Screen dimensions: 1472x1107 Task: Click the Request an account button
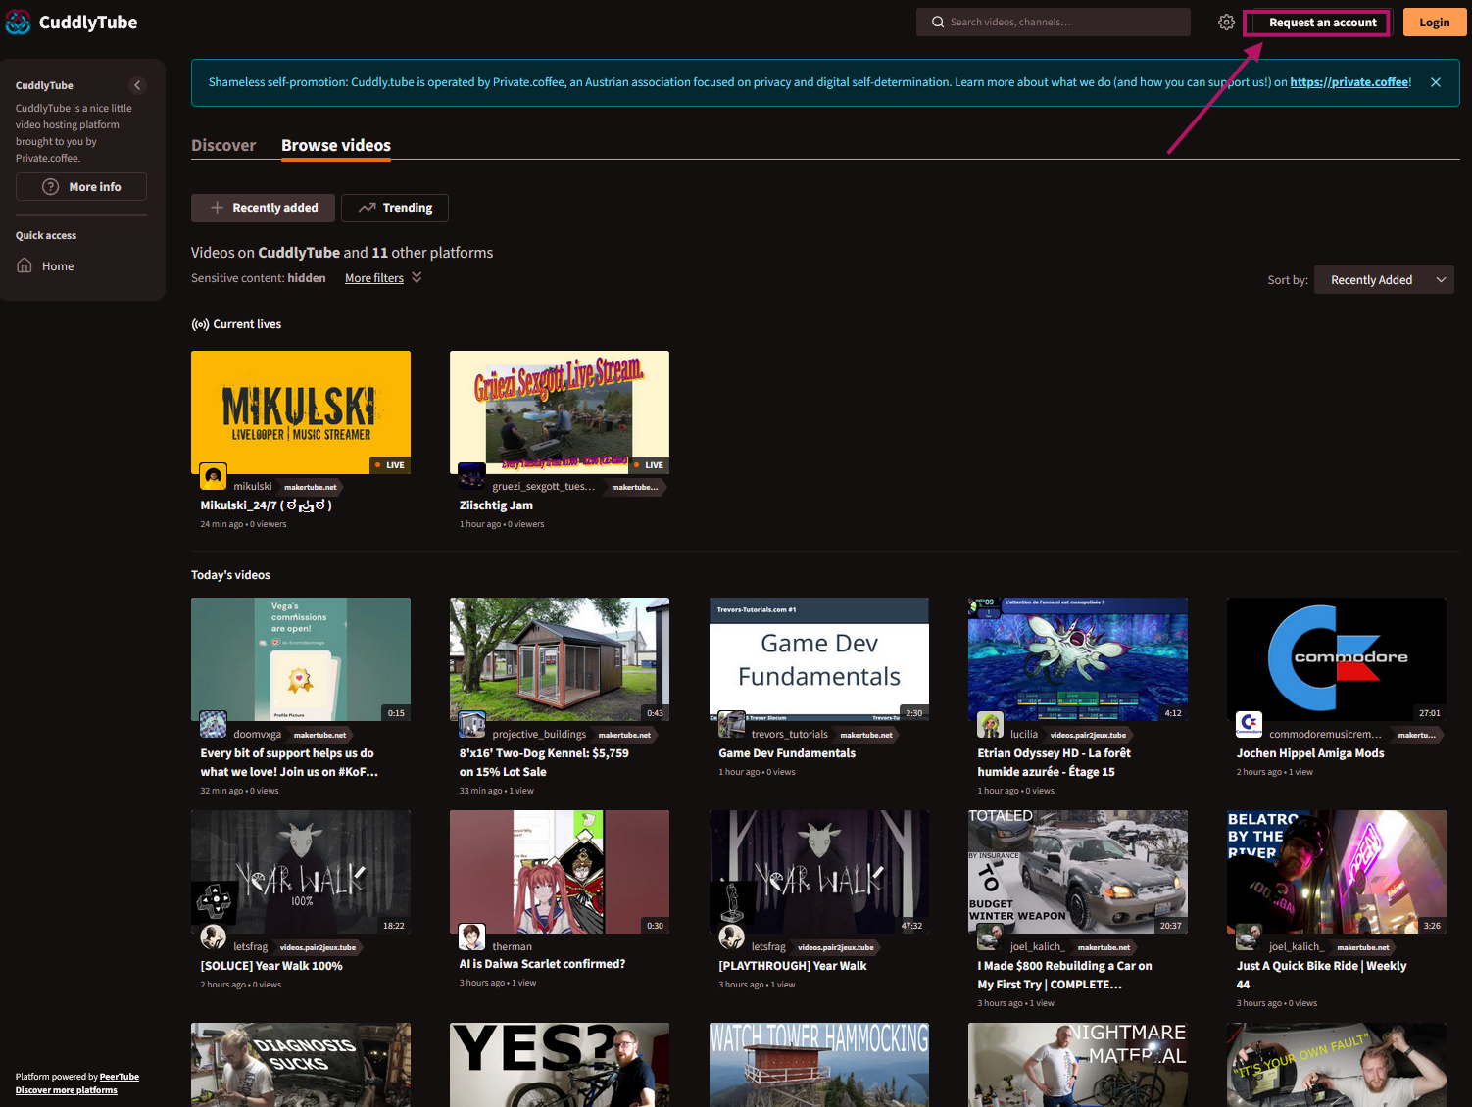click(1321, 23)
